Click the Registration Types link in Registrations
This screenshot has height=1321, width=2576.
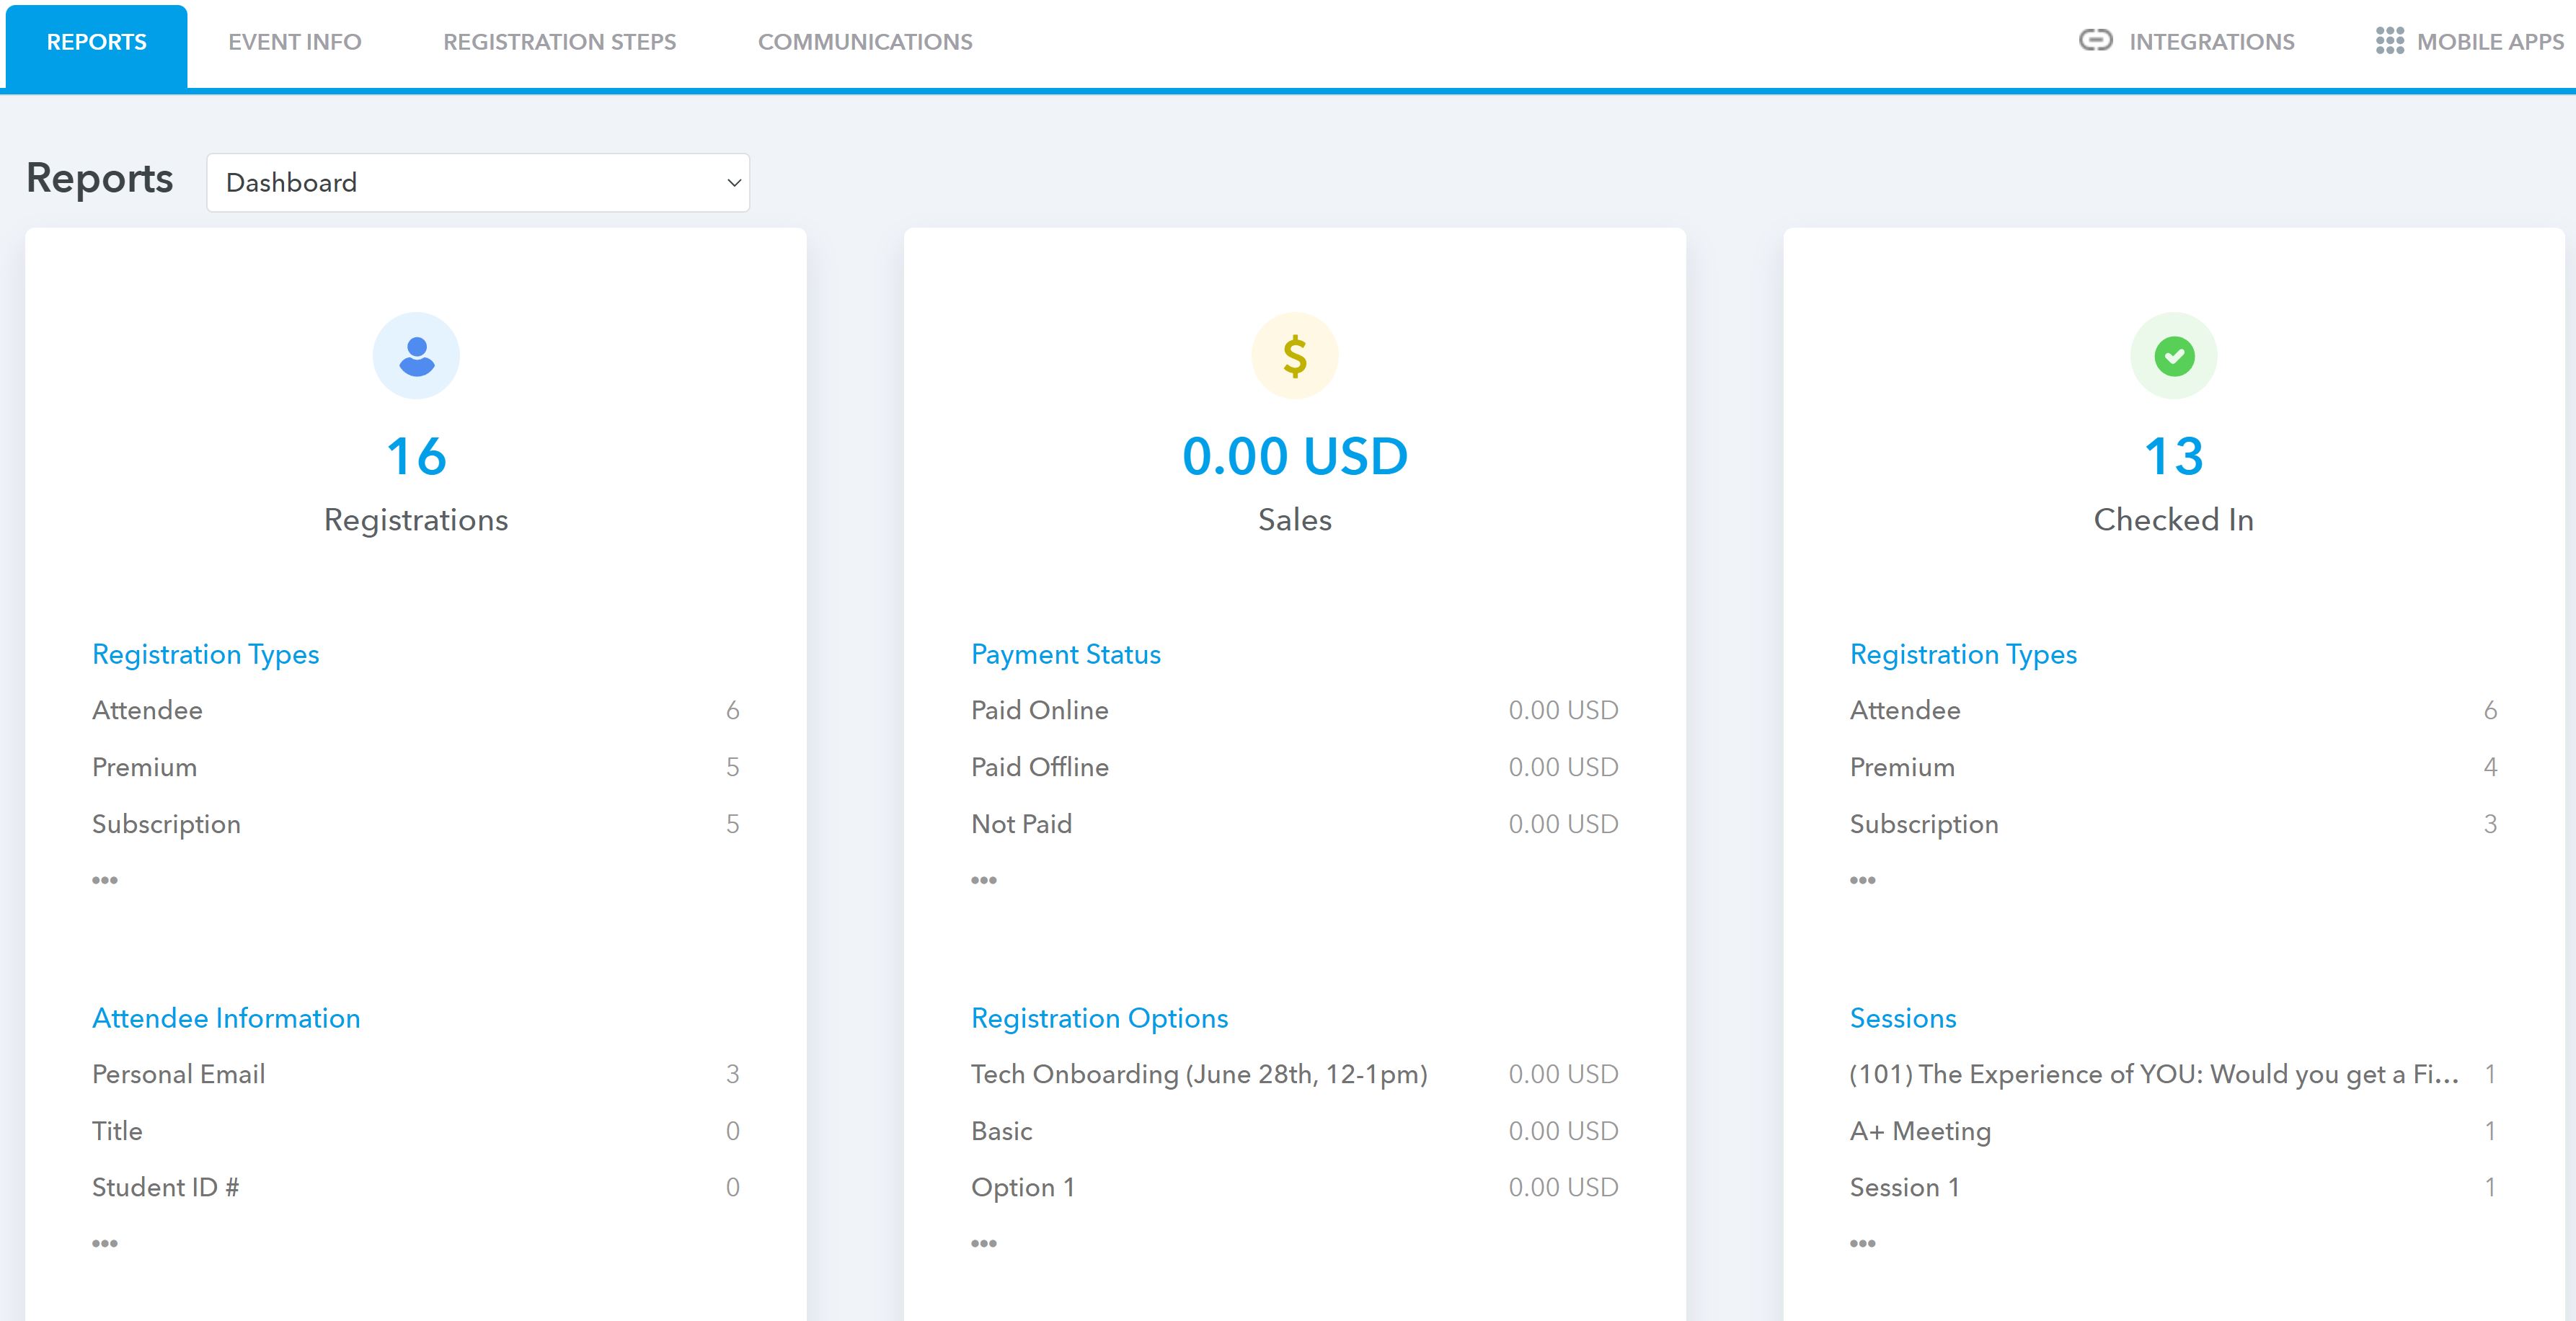point(207,654)
